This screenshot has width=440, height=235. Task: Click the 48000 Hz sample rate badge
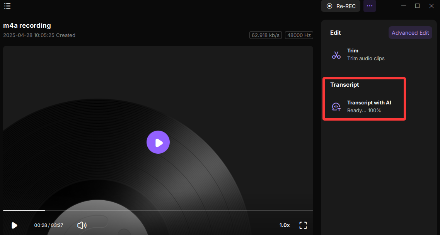[299, 35]
